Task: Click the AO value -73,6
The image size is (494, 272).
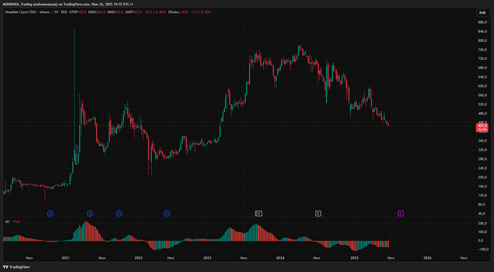Action: coord(16,222)
